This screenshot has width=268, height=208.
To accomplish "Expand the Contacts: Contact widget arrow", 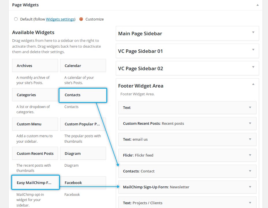I will 250,171.
